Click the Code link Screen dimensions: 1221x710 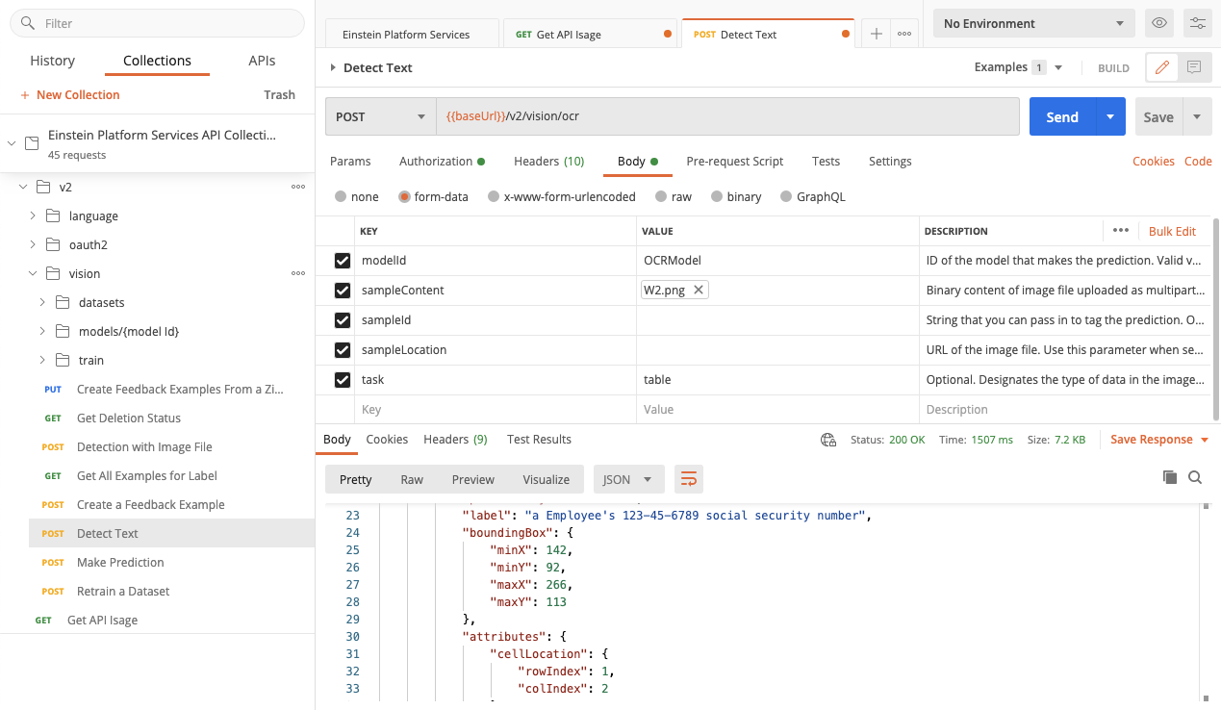pos(1198,162)
